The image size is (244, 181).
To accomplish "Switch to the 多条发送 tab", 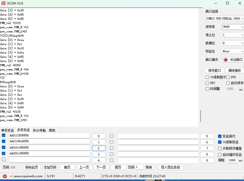I will [x=23, y=130].
